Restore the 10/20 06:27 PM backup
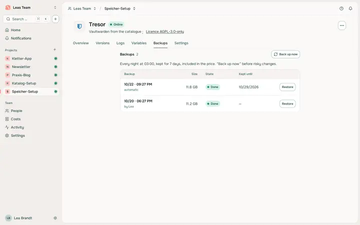This screenshot has height=225, width=360. click(x=287, y=104)
